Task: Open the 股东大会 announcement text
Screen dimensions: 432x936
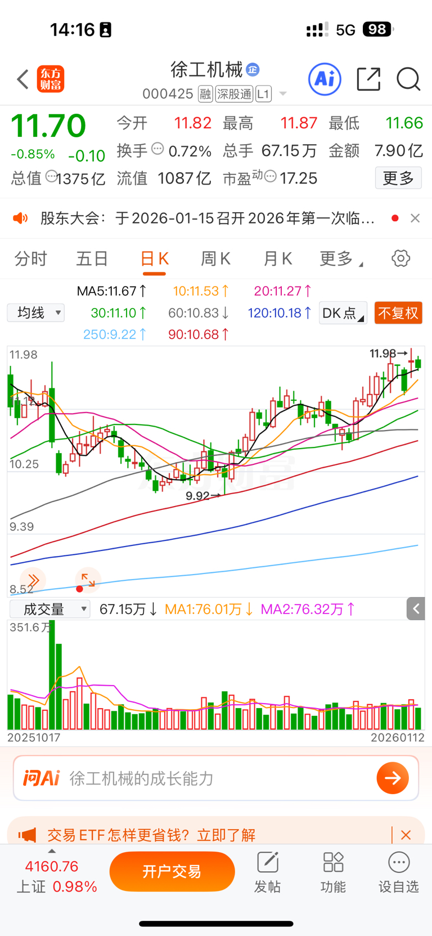Action: 208,218
